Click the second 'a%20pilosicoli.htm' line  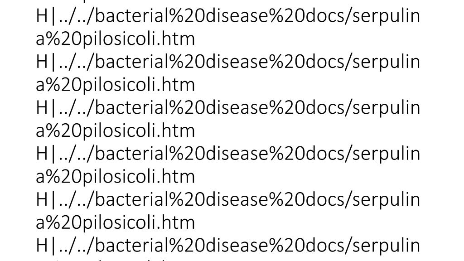click(115, 85)
